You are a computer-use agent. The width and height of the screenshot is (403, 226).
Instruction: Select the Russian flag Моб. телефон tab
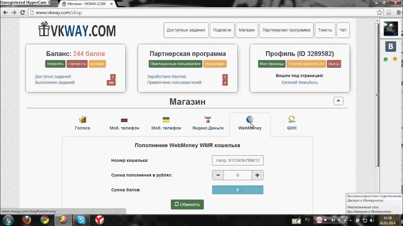click(124, 123)
